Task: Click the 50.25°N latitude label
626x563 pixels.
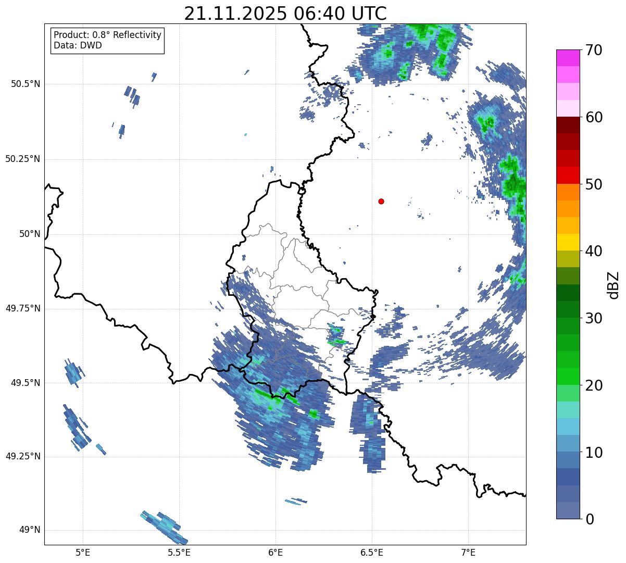Action: 22,159
